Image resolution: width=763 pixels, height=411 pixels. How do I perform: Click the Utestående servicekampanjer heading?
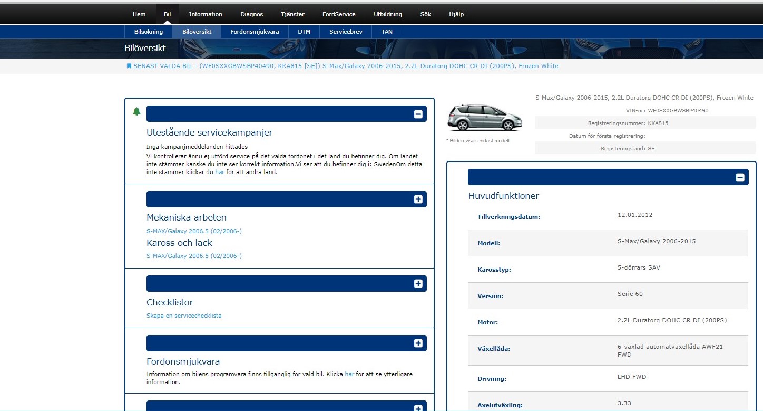click(210, 132)
